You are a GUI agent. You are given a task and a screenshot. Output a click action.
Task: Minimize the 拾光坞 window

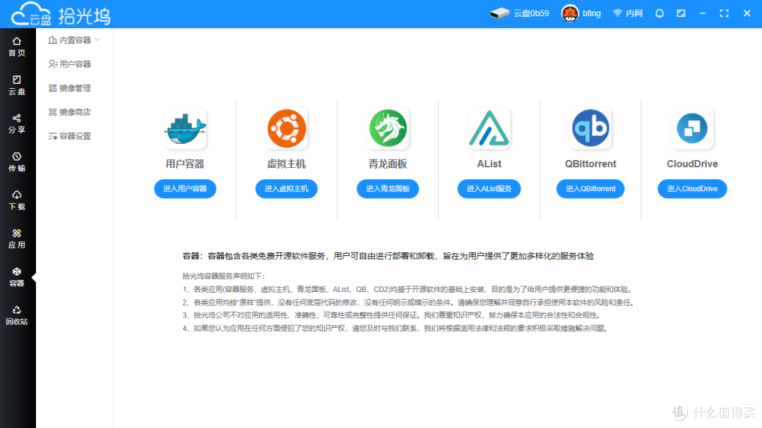click(x=703, y=13)
